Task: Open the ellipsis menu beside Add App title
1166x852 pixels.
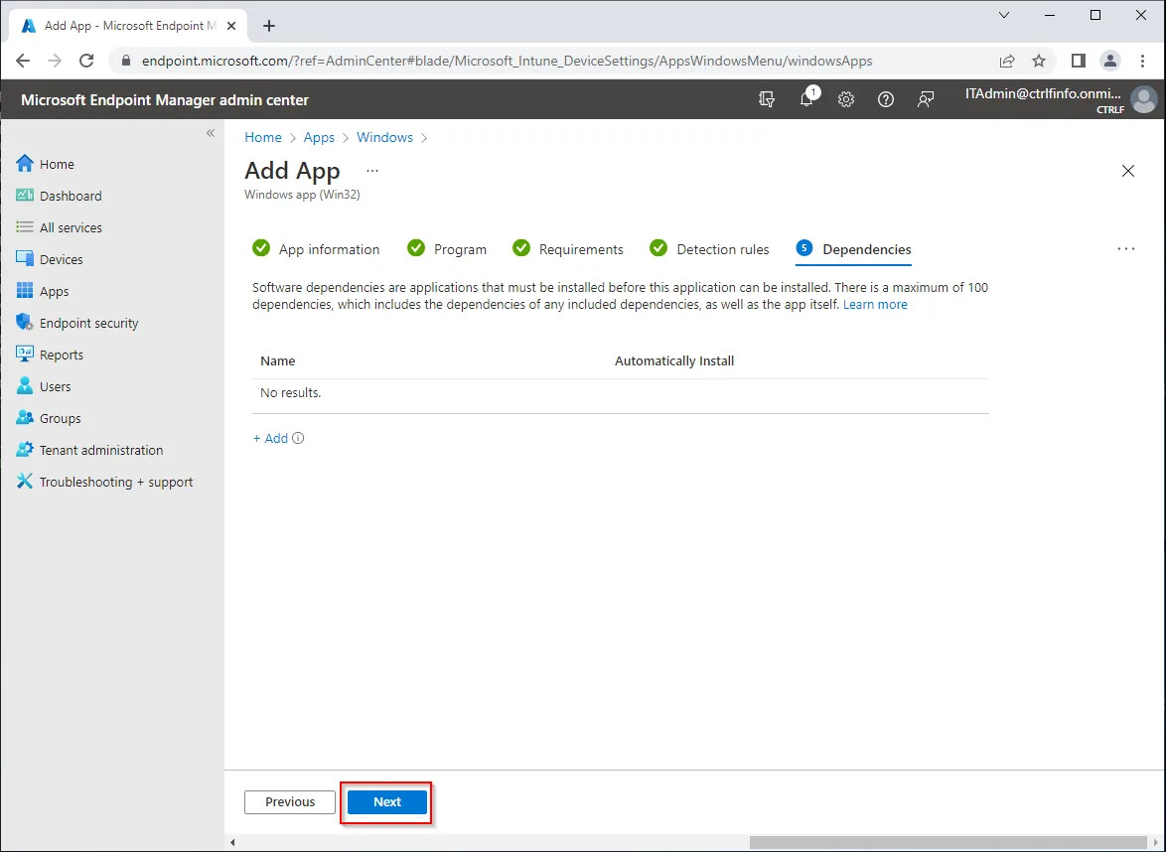Action: pyautogui.click(x=372, y=171)
